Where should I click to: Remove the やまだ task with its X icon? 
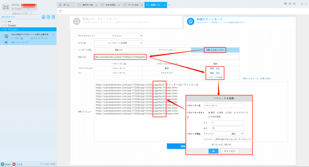(53, 35)
